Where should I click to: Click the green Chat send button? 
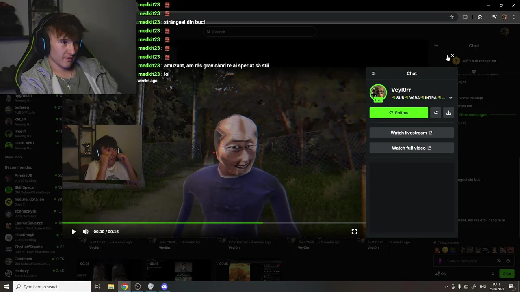point(507,274)
